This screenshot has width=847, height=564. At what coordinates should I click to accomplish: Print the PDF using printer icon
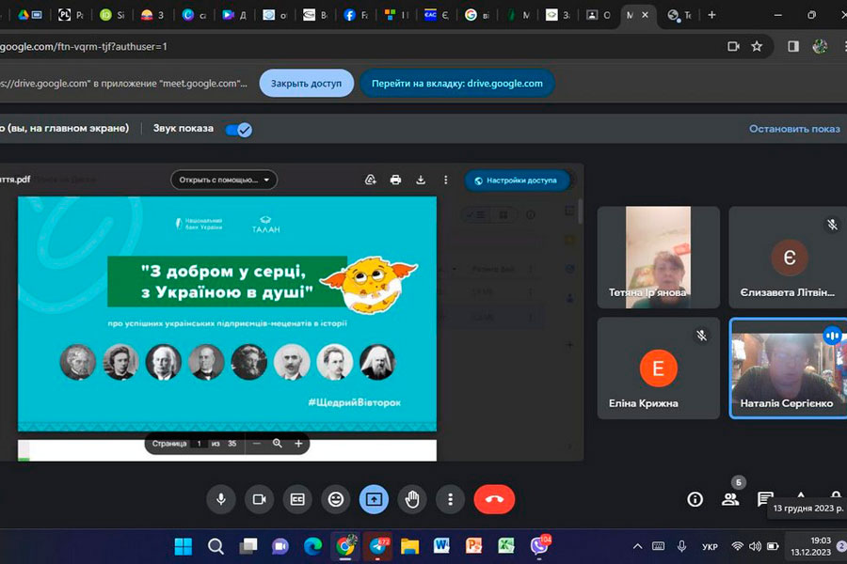coord(395,180)
